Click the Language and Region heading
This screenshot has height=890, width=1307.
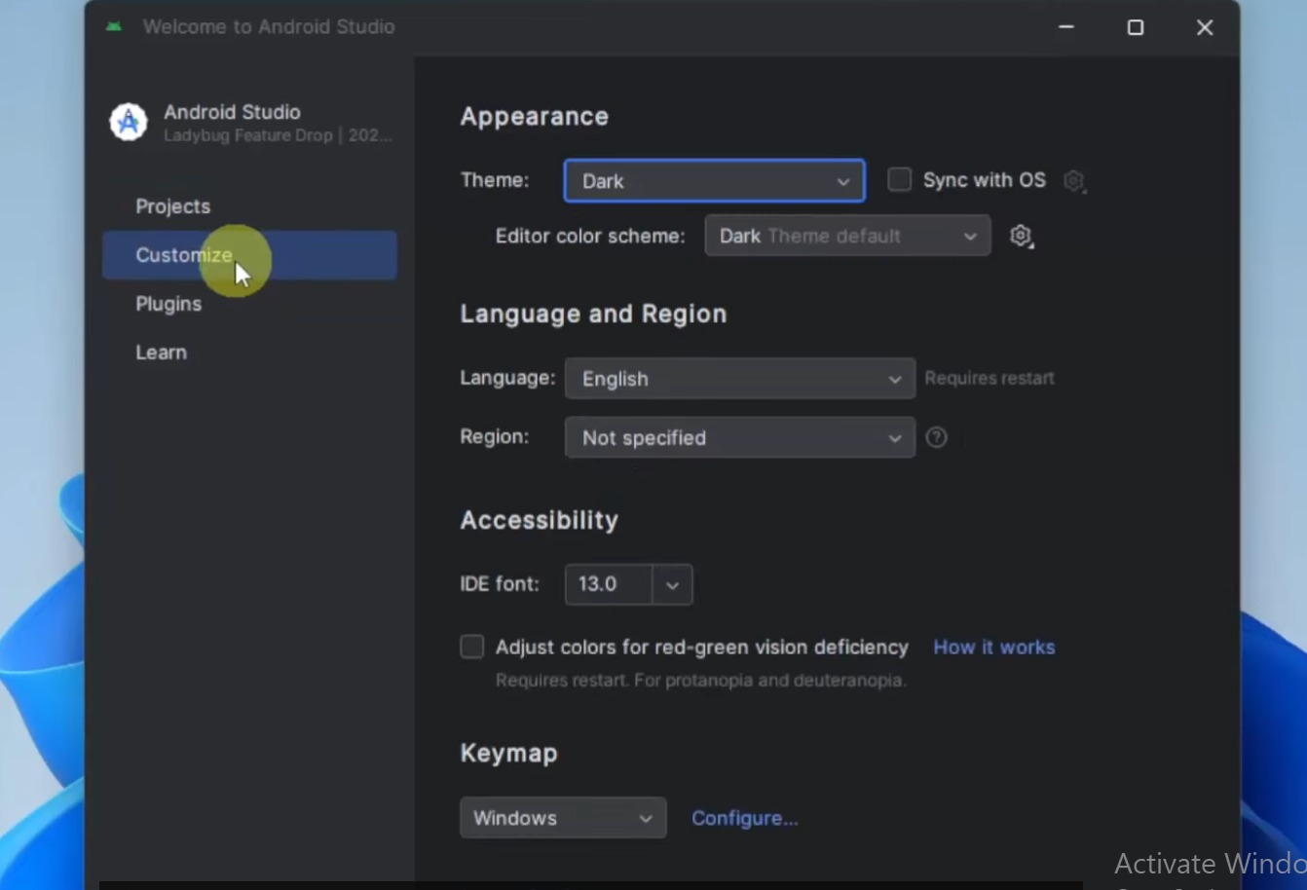593,315
